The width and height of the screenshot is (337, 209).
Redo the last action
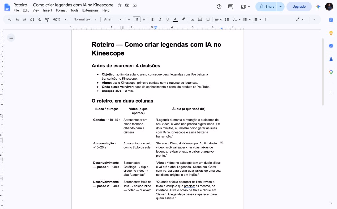[x=25, y=19]
